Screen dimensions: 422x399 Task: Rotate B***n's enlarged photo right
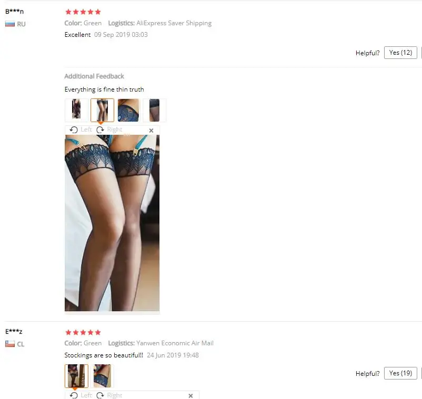109,130
